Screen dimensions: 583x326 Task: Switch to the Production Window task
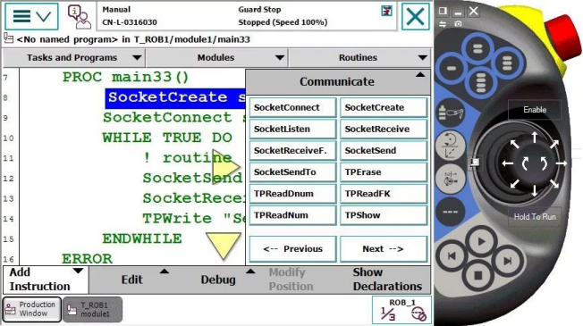point(32,309)
